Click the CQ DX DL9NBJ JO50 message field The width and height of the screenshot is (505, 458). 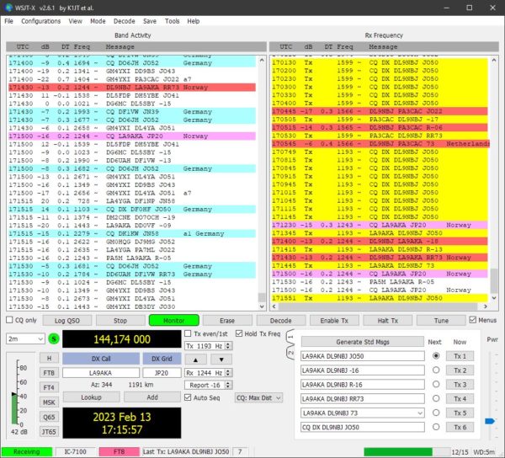(362, 427)
